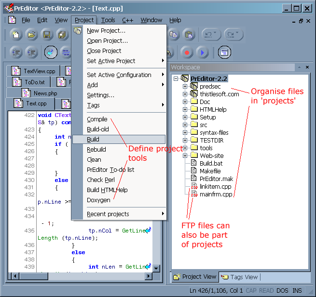Image resolution: width=316 pixels, height=297 pixels.
Task: Click the New Project menu icon
Action: [78, 30]
